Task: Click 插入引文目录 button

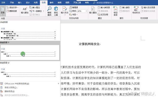Action: (x=148, y=7)
